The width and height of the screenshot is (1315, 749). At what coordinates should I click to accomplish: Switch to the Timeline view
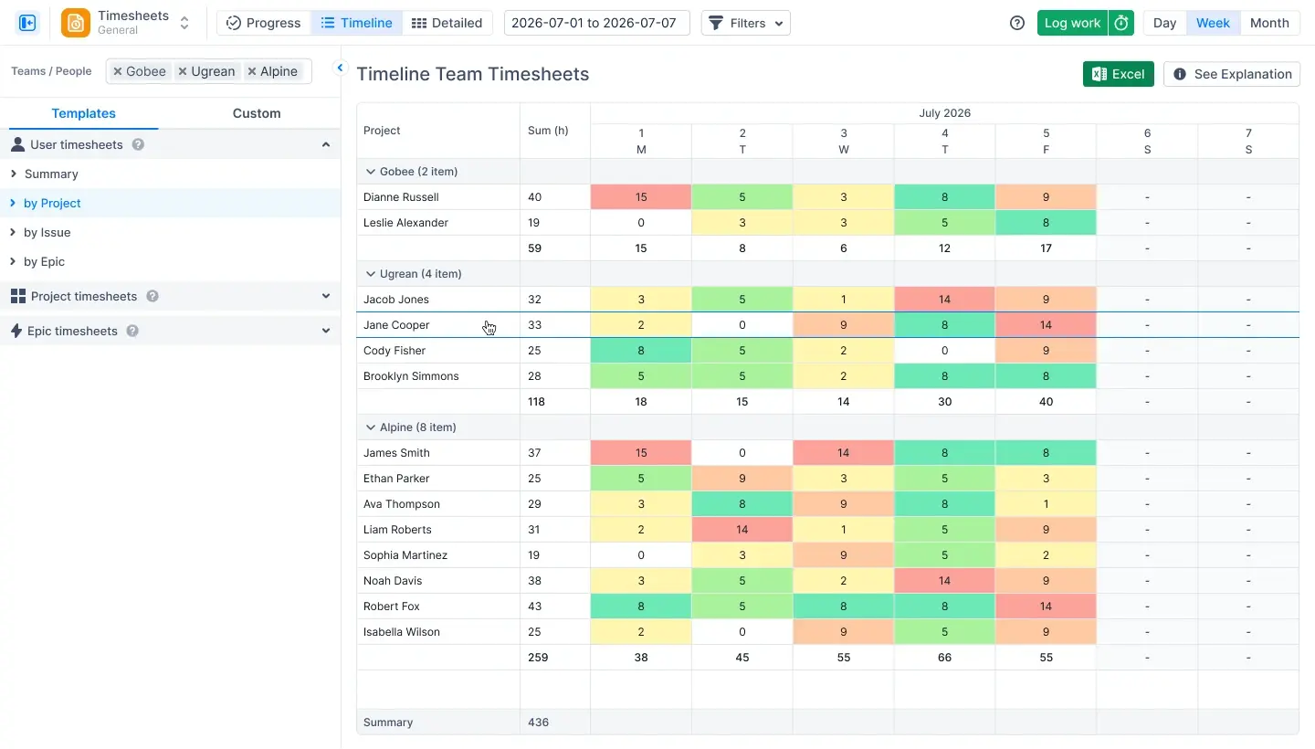[357, 23]
